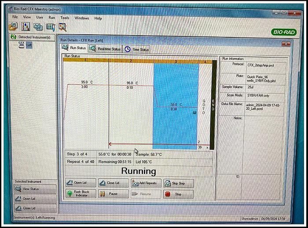308x228 pixels.
Task: Select View Status in Selected Instrument panel
Action: [x=30, y=189]
